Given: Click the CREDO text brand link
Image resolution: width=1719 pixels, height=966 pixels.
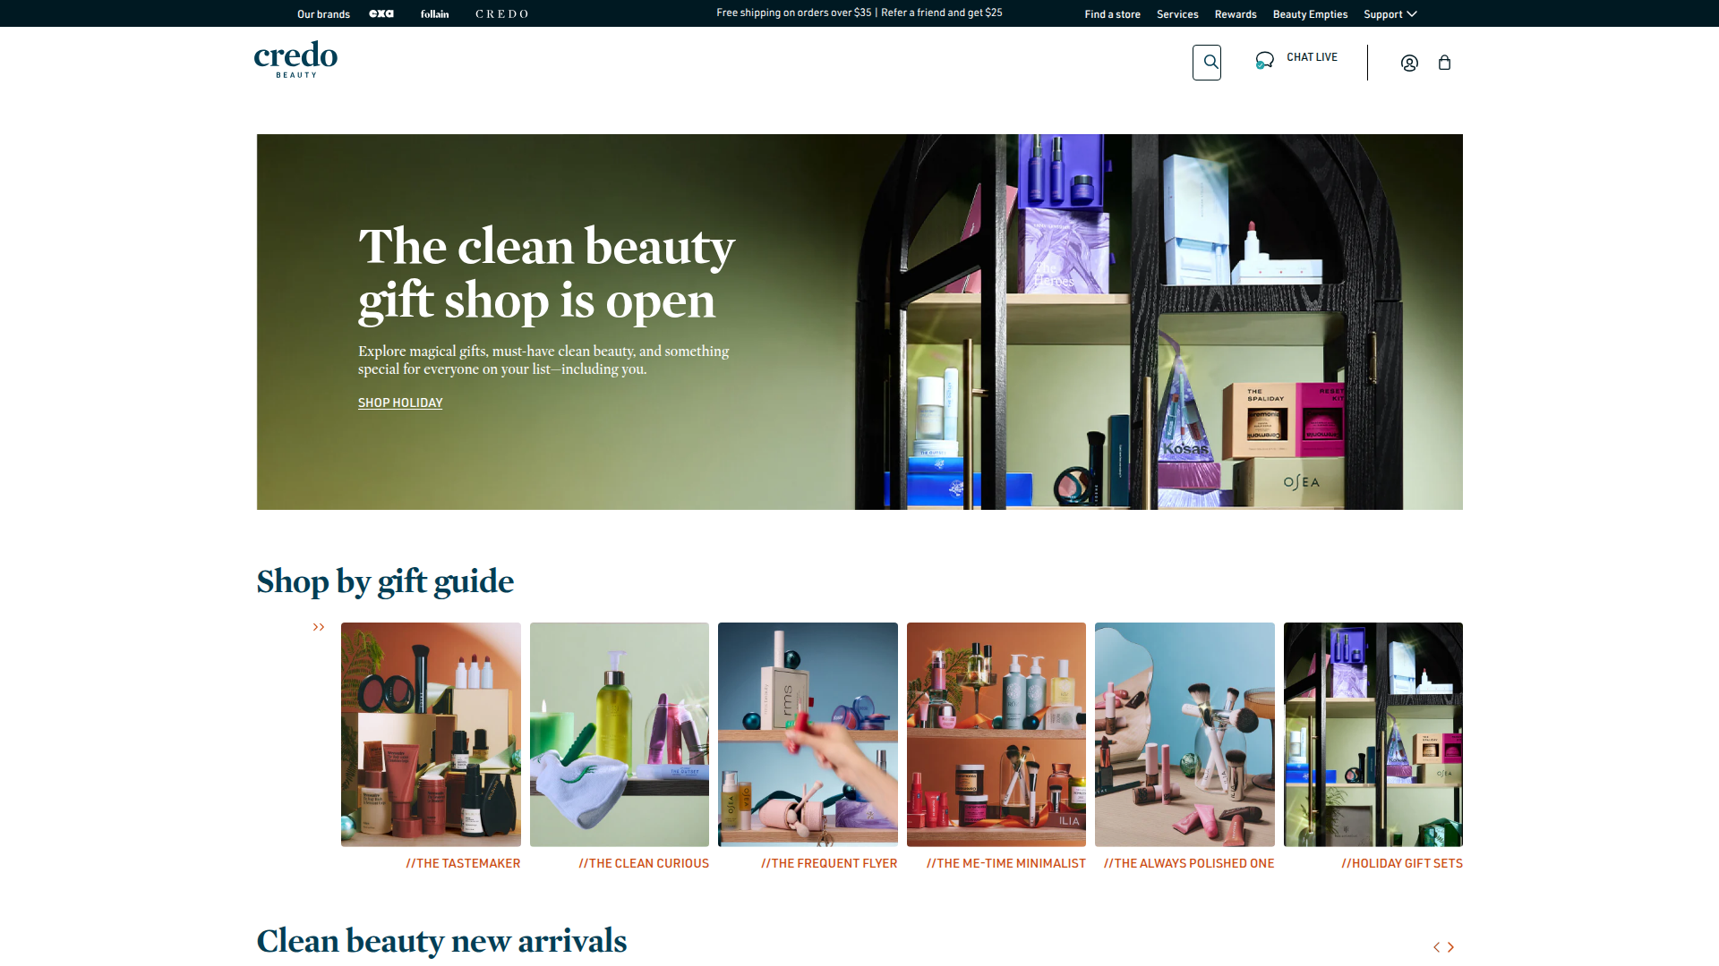Looking at the screenshot, I should click(x=502, y=14).
